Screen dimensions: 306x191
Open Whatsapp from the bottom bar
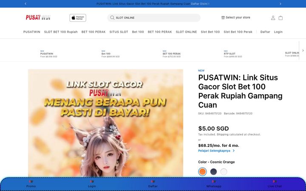(214, 184)
